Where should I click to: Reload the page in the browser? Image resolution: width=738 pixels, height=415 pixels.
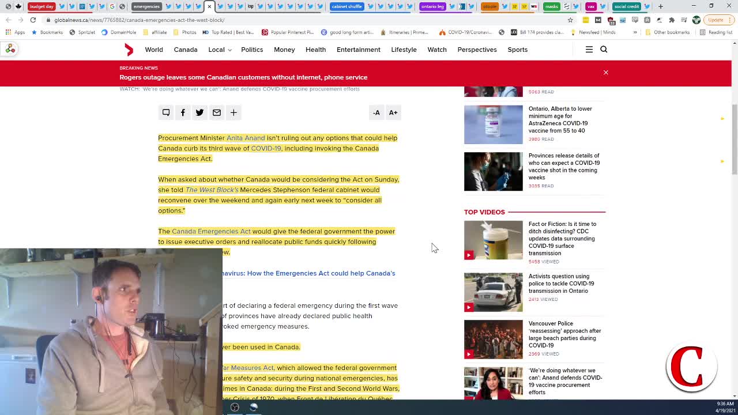point(33,20)
